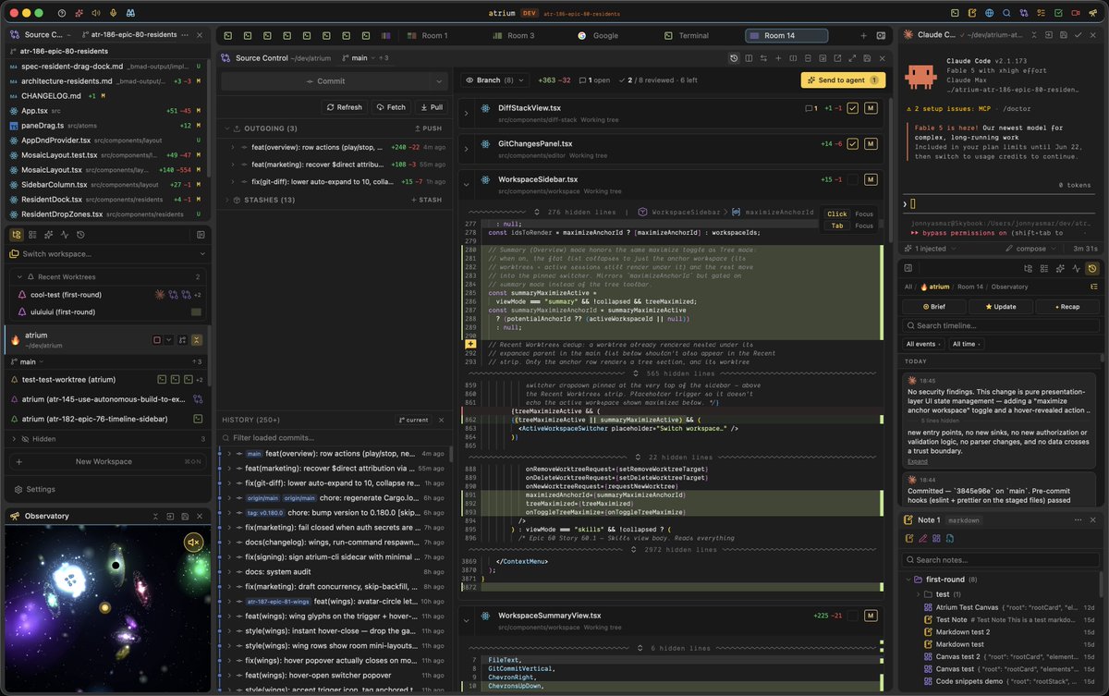Open Settings in the sidebar
Image resolution: width=1109 pixels, height=696 pixels.
coord(34,489)
